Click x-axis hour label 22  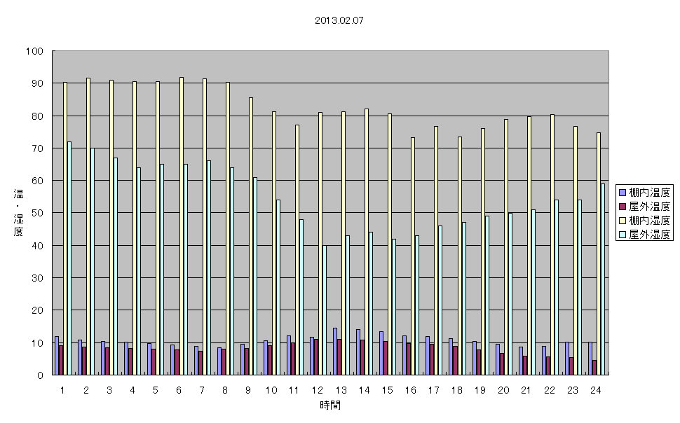[550, 390]
